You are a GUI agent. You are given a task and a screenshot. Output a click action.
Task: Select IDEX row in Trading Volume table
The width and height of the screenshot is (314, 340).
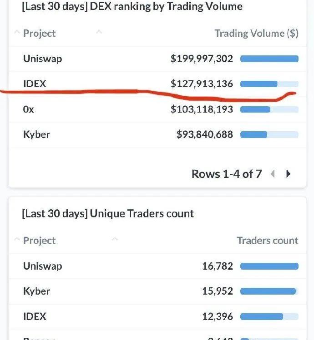click(x=35, y=84)
